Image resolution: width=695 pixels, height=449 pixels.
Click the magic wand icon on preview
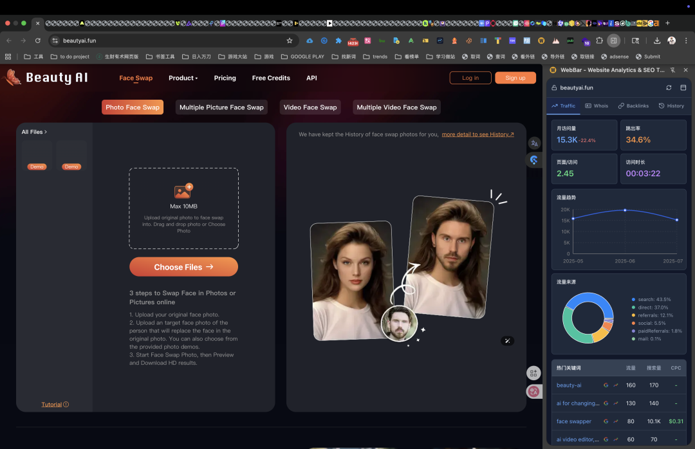[x=507, y=341]
